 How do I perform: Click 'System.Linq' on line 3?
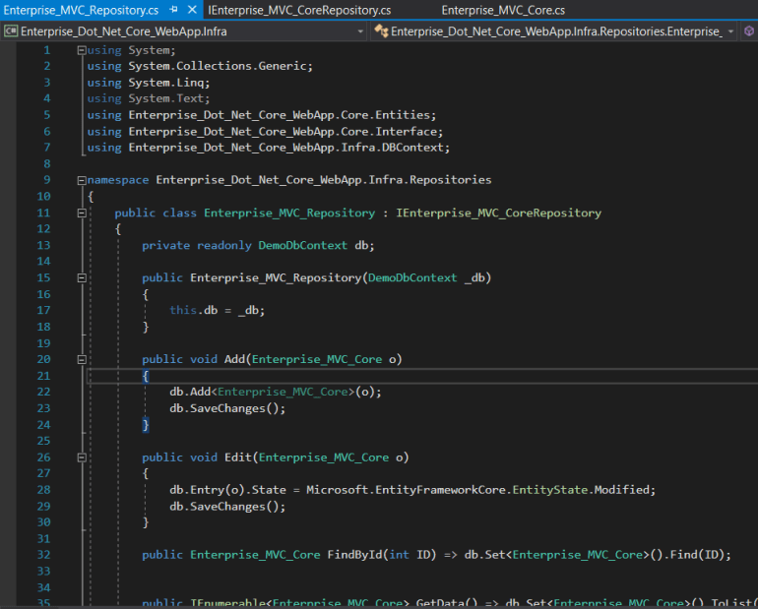click(x=166, y=83)
